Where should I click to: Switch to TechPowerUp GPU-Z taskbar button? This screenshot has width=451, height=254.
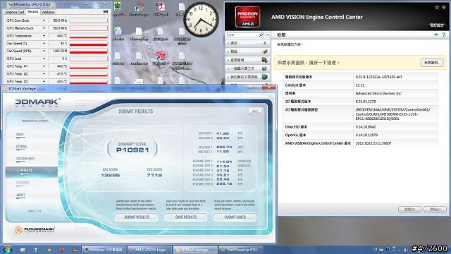[240, 250]
